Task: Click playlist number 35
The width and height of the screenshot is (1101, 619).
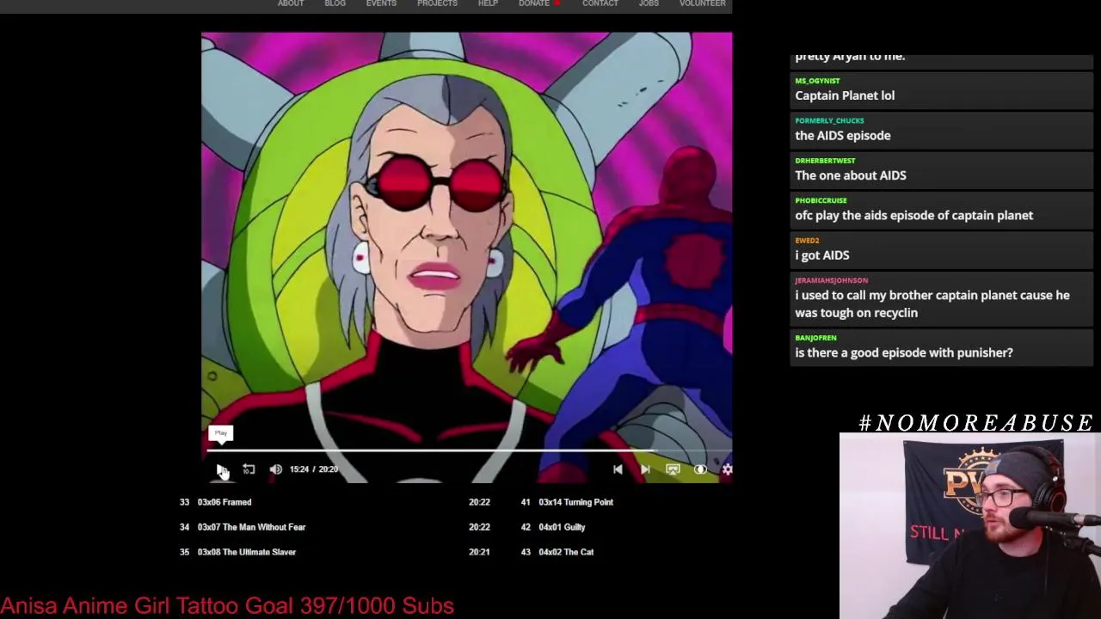Action: pos(184,552)
